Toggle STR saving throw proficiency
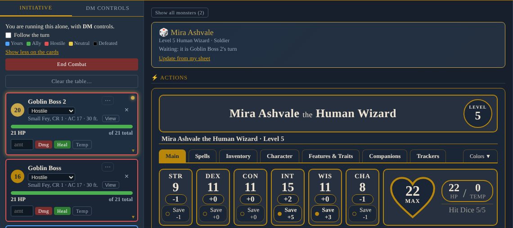Viewport: 513px width, 228px height. pyautogui.click(x=167, y=214)
